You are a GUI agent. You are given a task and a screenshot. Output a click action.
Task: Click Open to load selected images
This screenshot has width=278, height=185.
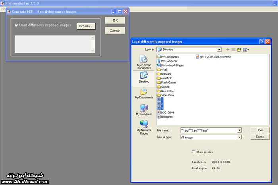tap(260, 130)
